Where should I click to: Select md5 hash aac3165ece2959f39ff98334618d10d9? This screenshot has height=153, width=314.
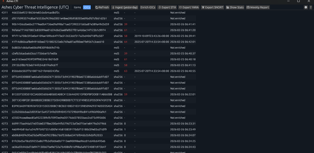(x=35, y=59)
